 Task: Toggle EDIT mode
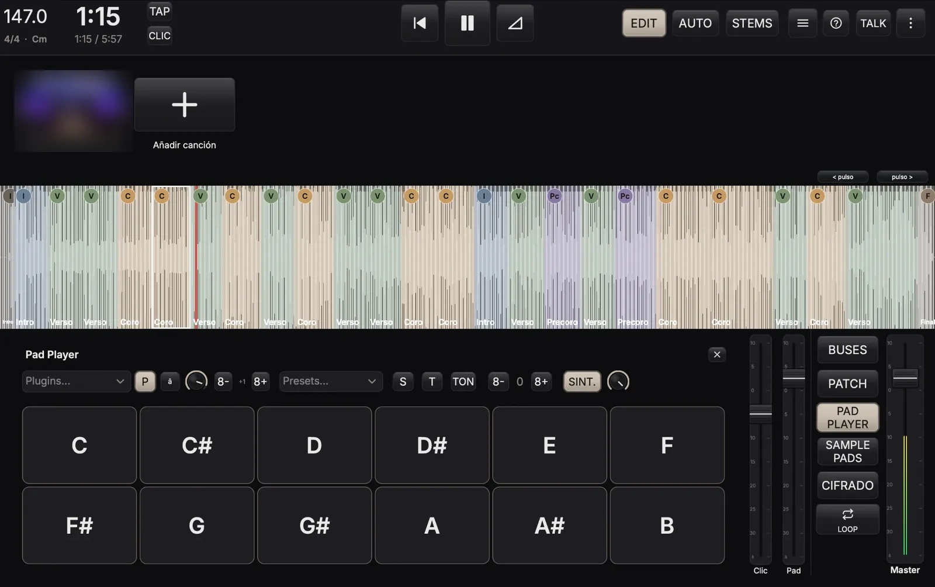[644, 23]
